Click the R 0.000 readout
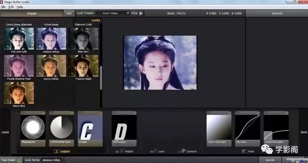 (211, 13)
